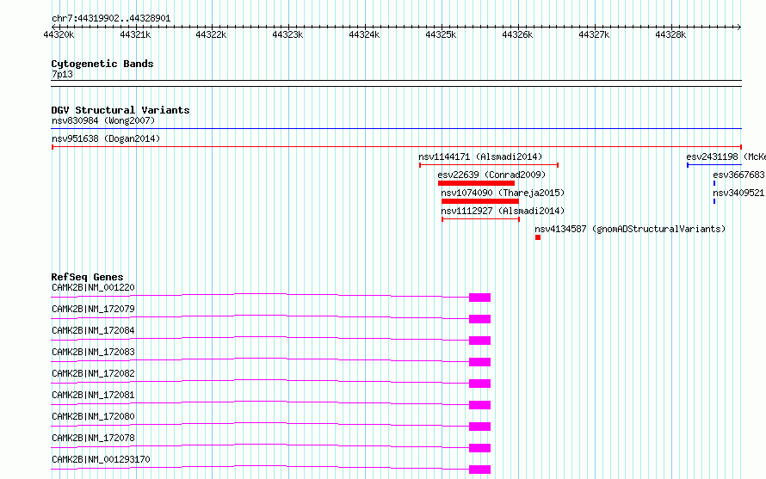Click nsv4134587 (gnomADStructuralVariants) label
Viewport: 766px width, 479px height.
coord(630,229)
